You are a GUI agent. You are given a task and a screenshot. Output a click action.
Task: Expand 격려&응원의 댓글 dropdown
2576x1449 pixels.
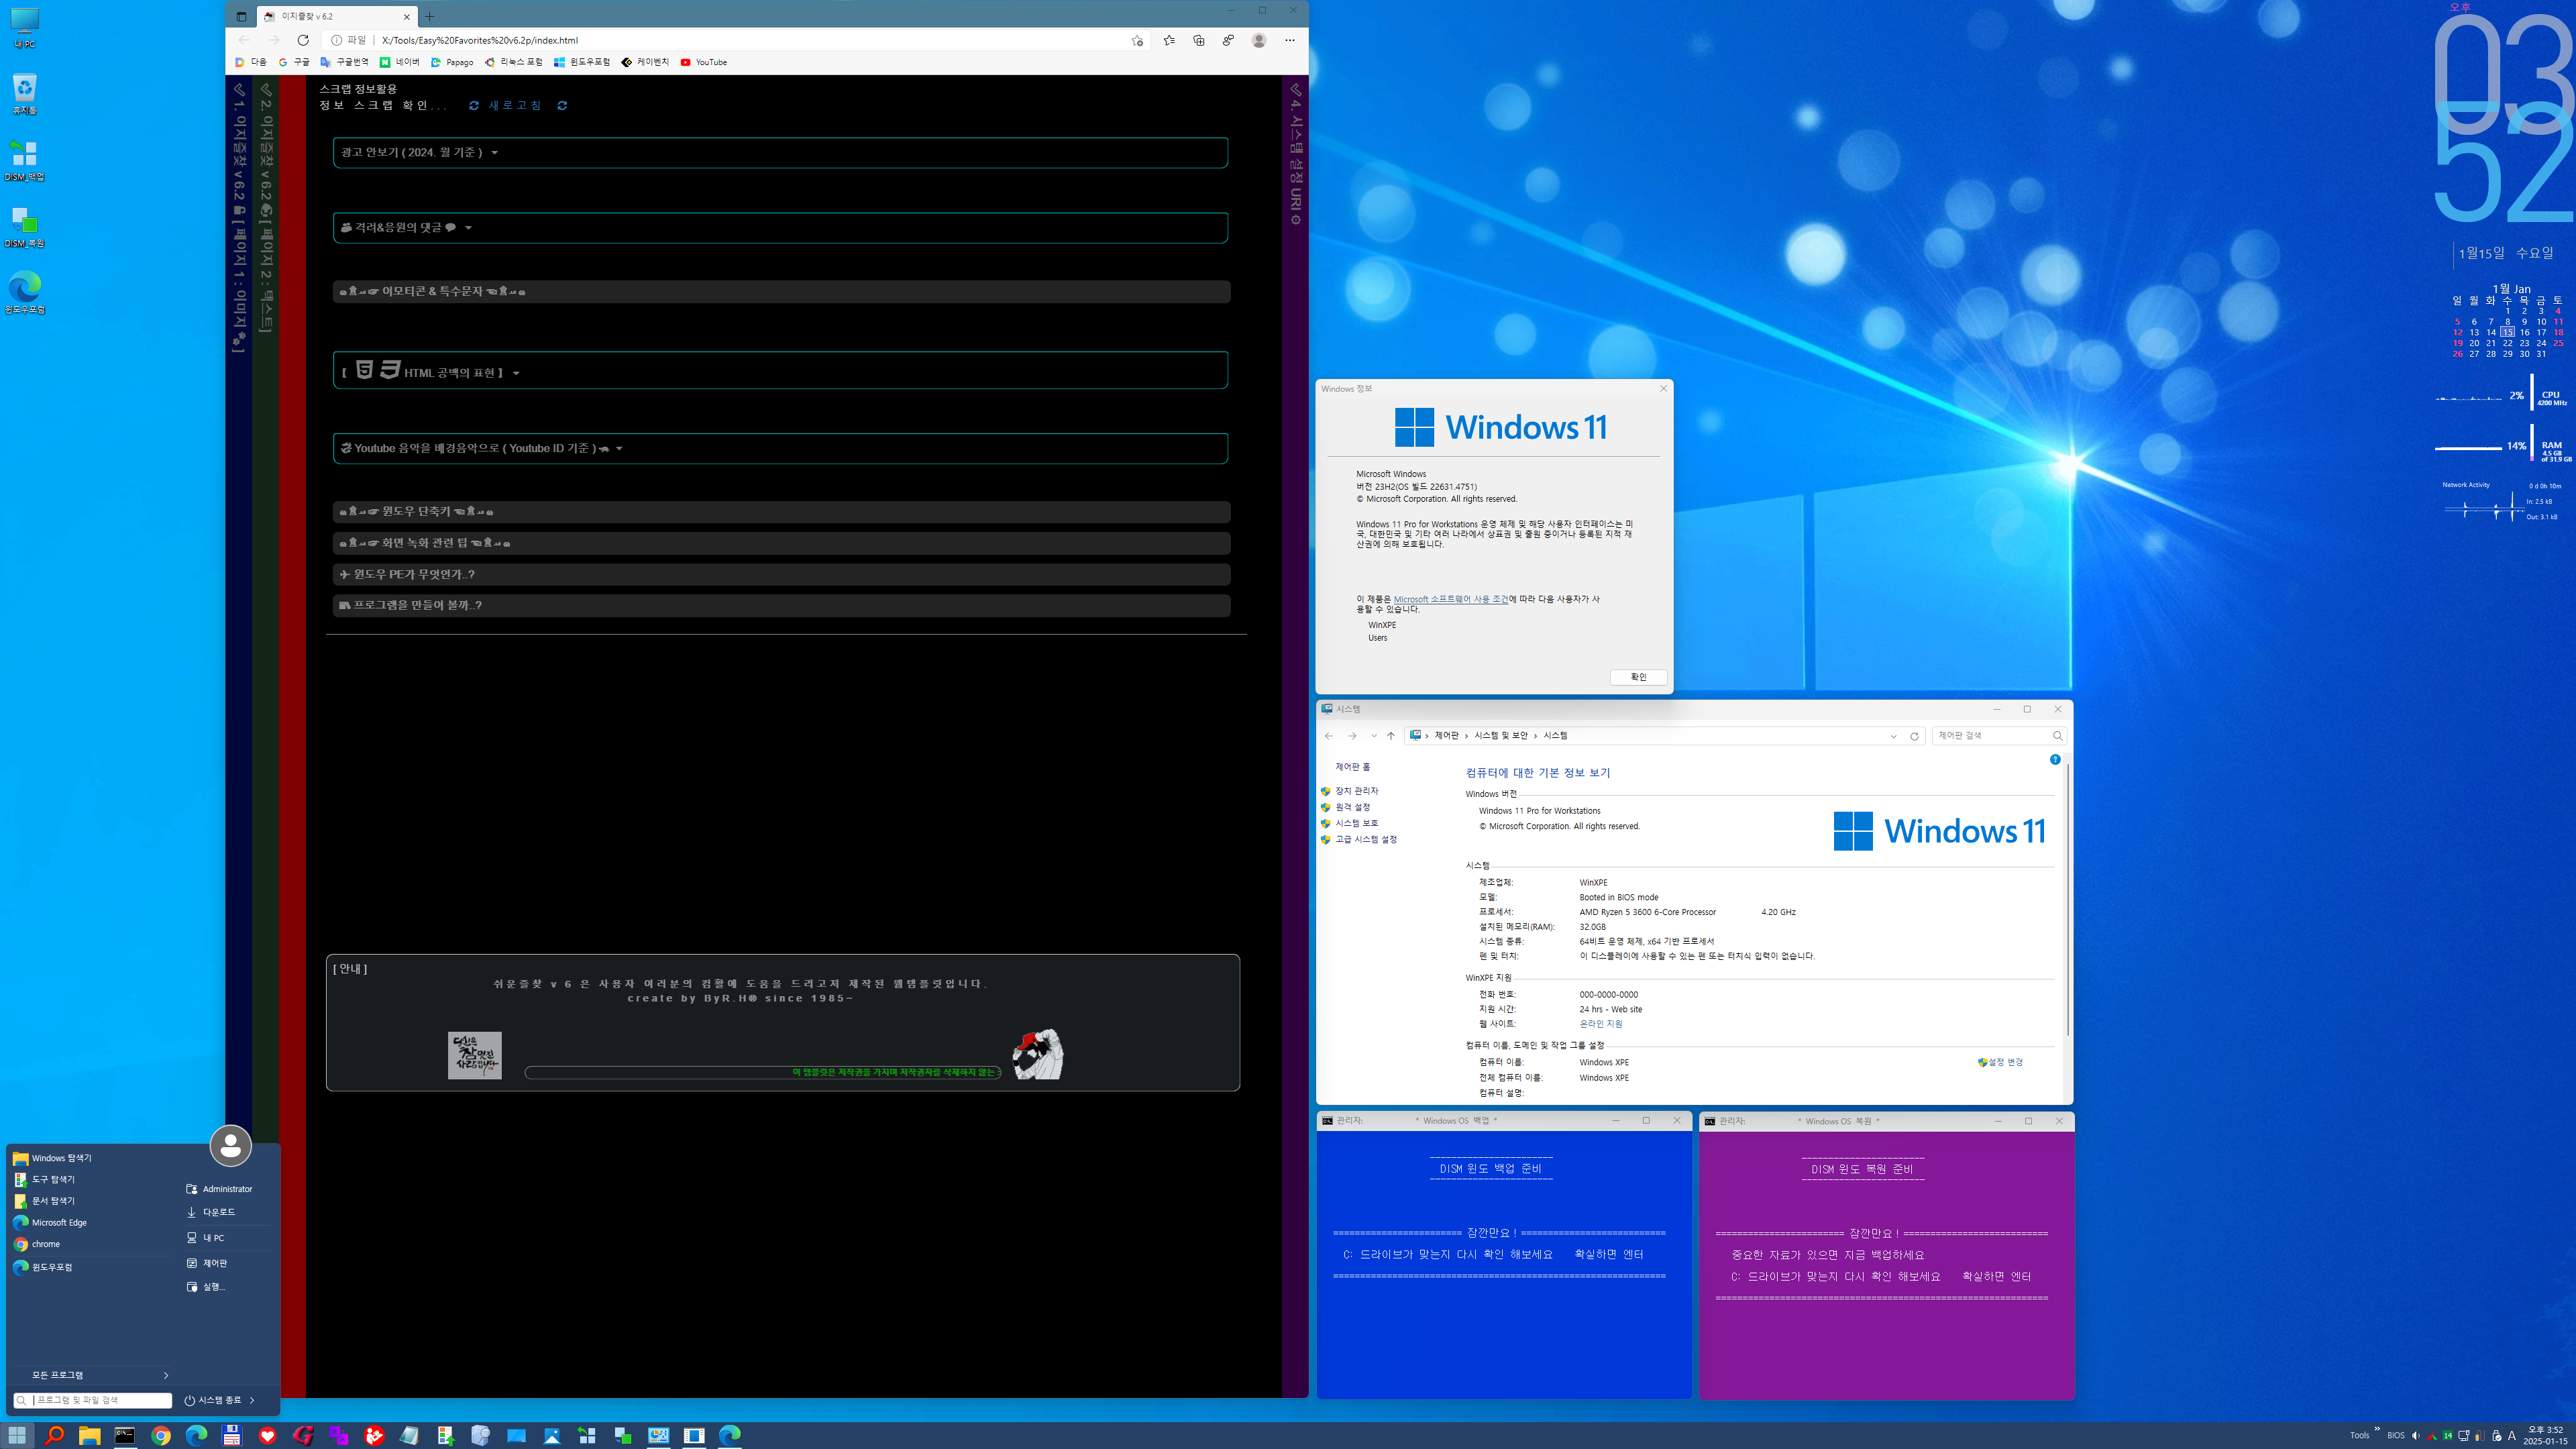click(x=780, y=227)
